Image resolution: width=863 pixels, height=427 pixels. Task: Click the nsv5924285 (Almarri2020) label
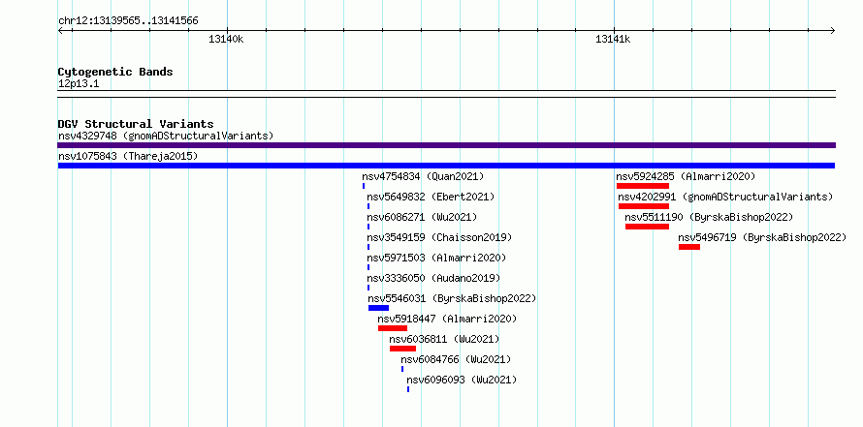pyautogui.click(x=686, y=176)
